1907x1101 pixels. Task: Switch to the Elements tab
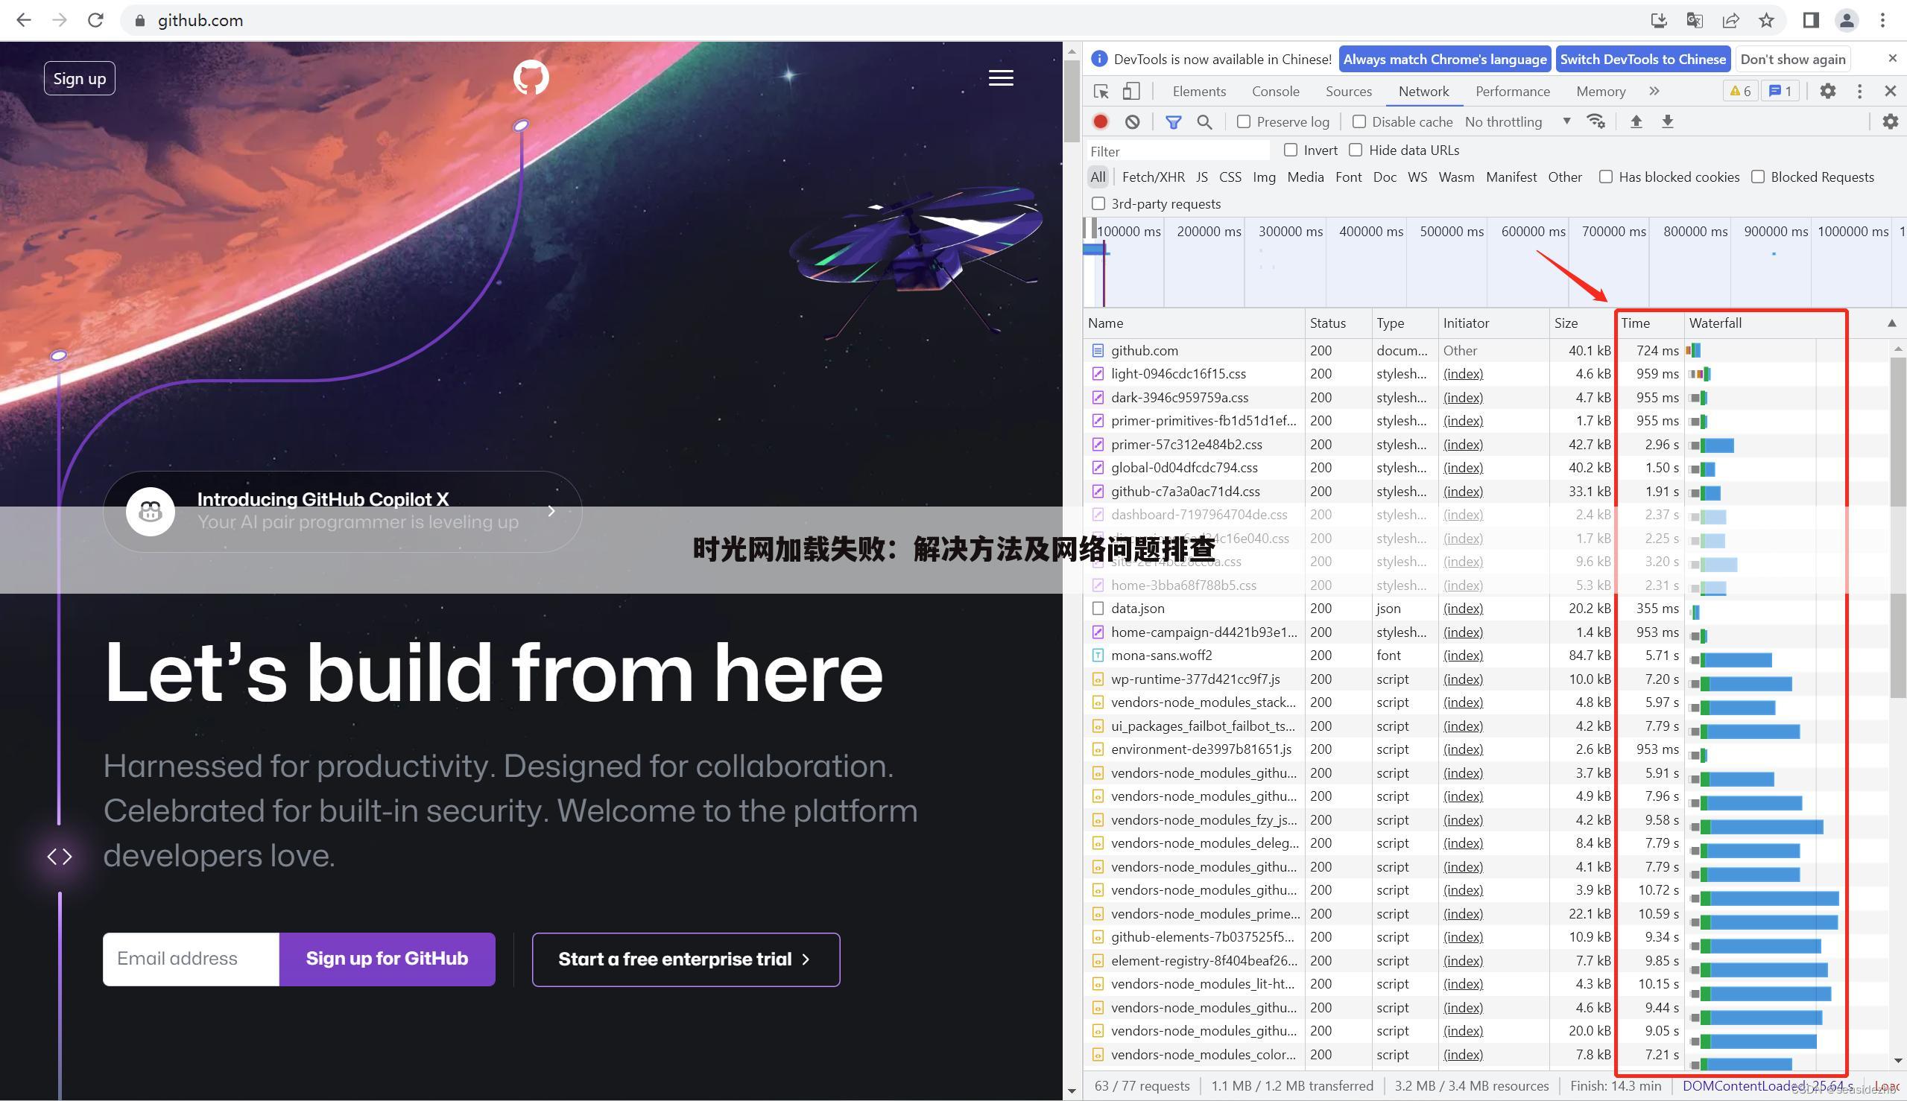1199,92
